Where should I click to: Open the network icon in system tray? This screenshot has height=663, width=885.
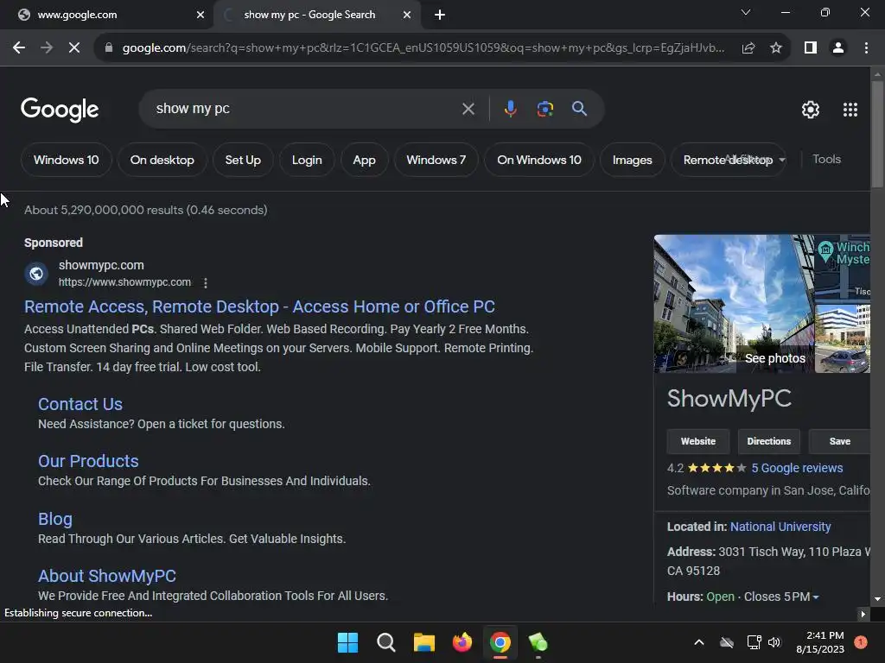tap(754, 642)
